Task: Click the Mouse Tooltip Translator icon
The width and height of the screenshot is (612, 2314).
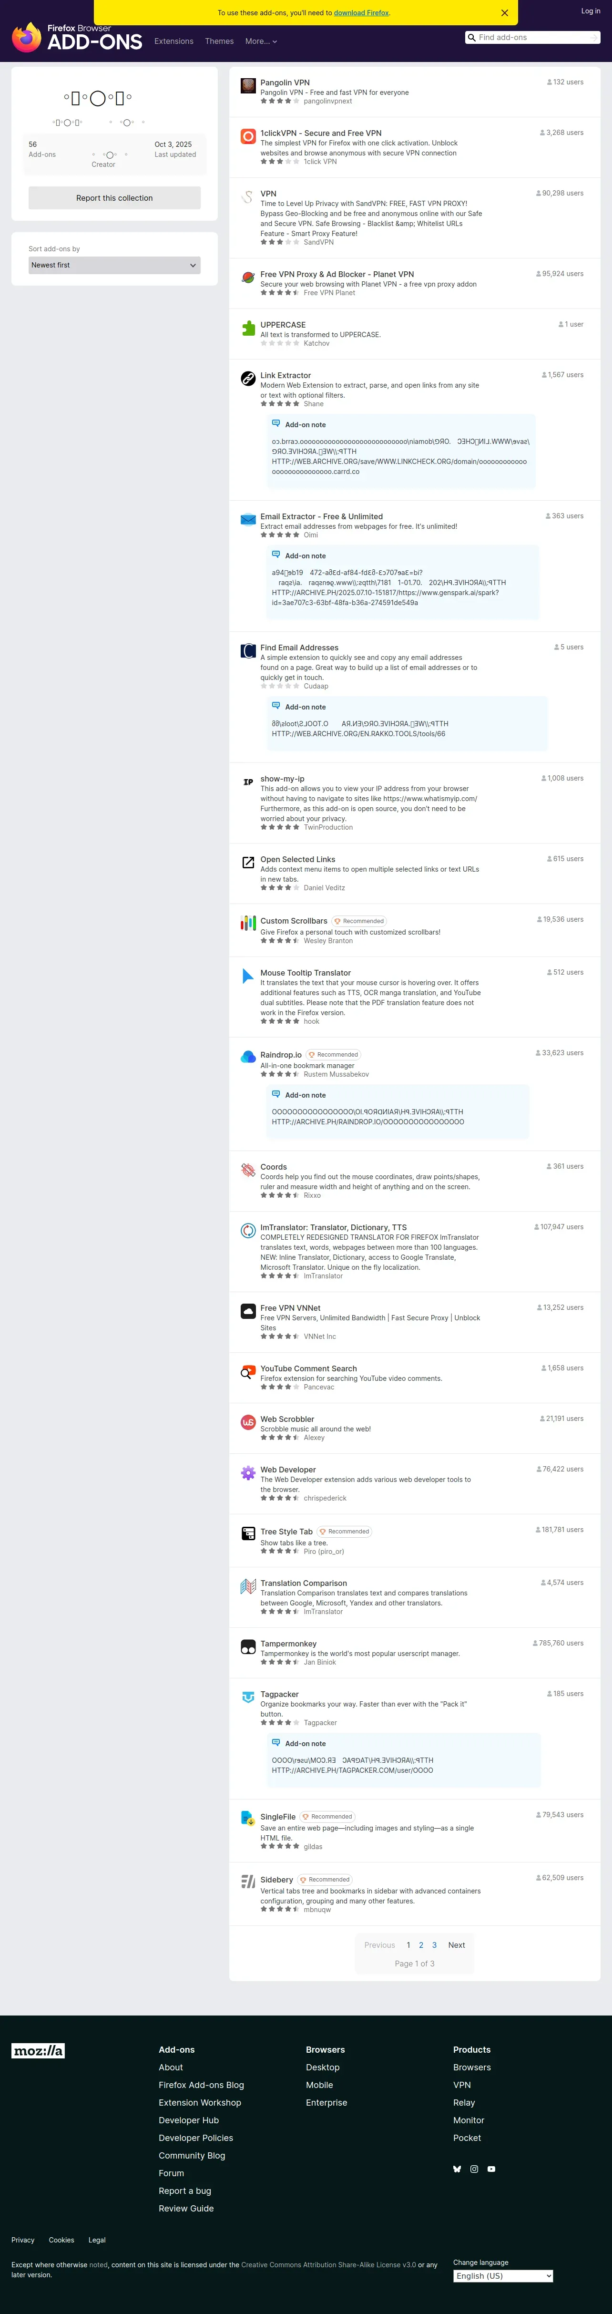Action: pyautogui.click(x=248, y=977)
